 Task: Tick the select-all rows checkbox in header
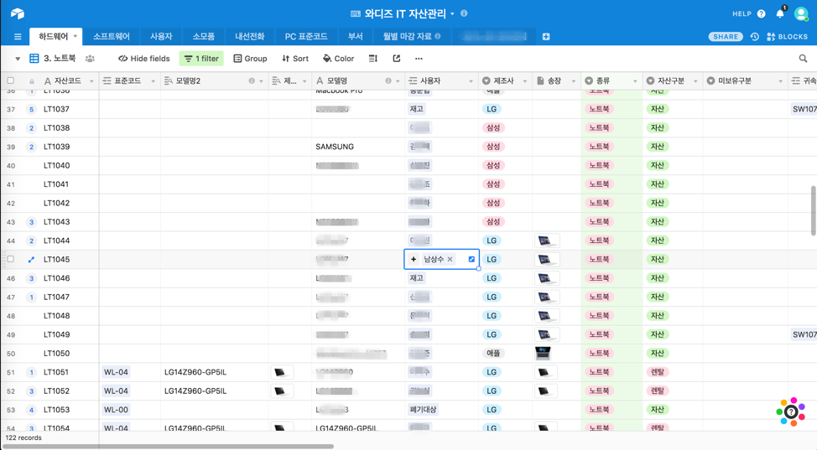pyautogui.click(x=11, y=81)
